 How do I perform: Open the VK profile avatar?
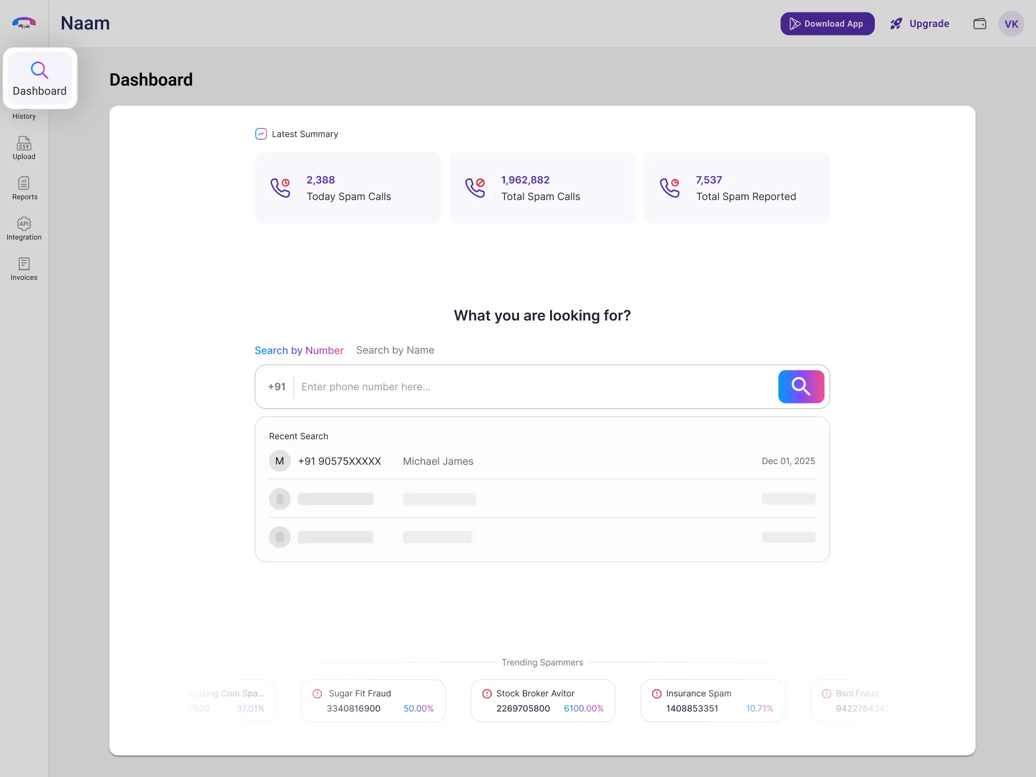[1011, 24]
